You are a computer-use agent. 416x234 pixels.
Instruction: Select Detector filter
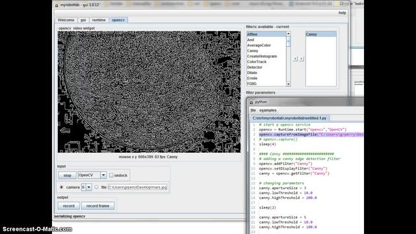pos(266,67)
